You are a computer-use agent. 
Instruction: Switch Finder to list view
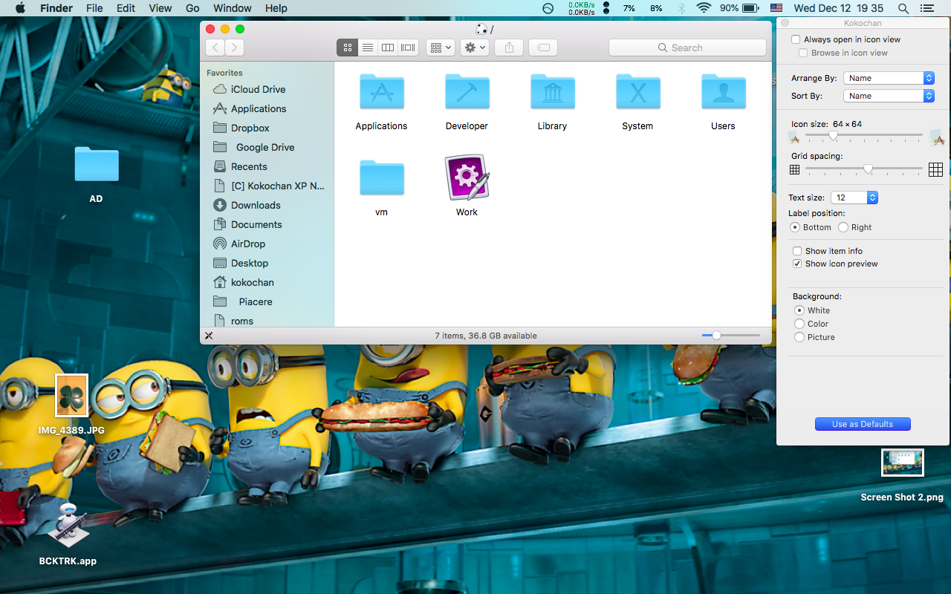click(367, 48)
